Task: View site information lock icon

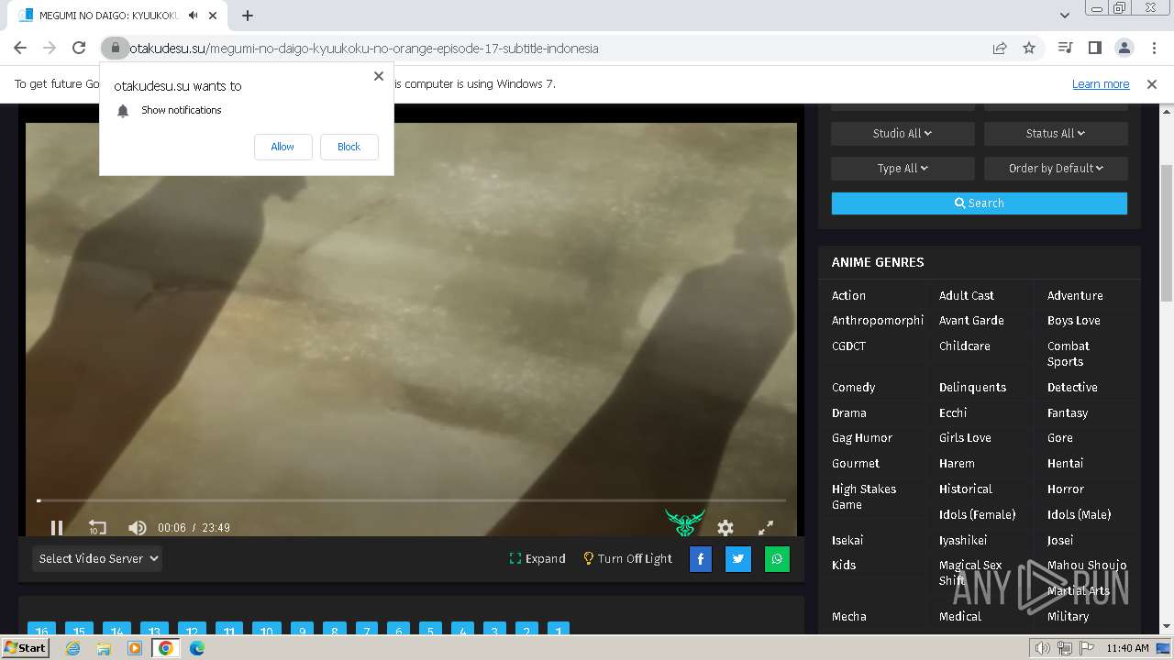Action: 115,48
